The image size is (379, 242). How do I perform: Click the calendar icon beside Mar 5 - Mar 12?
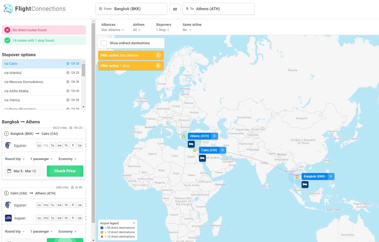coord(9,171)
